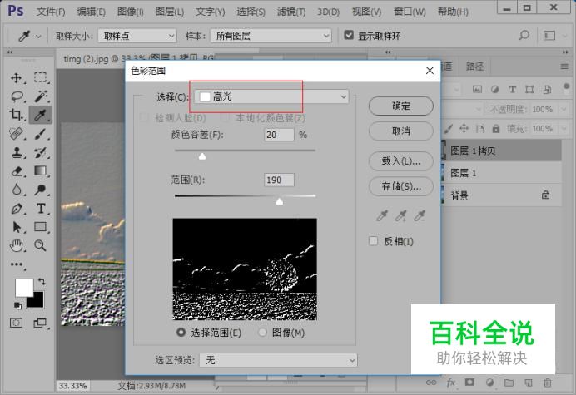
Task: Click the Range slider handle
Action: (280, 201)
